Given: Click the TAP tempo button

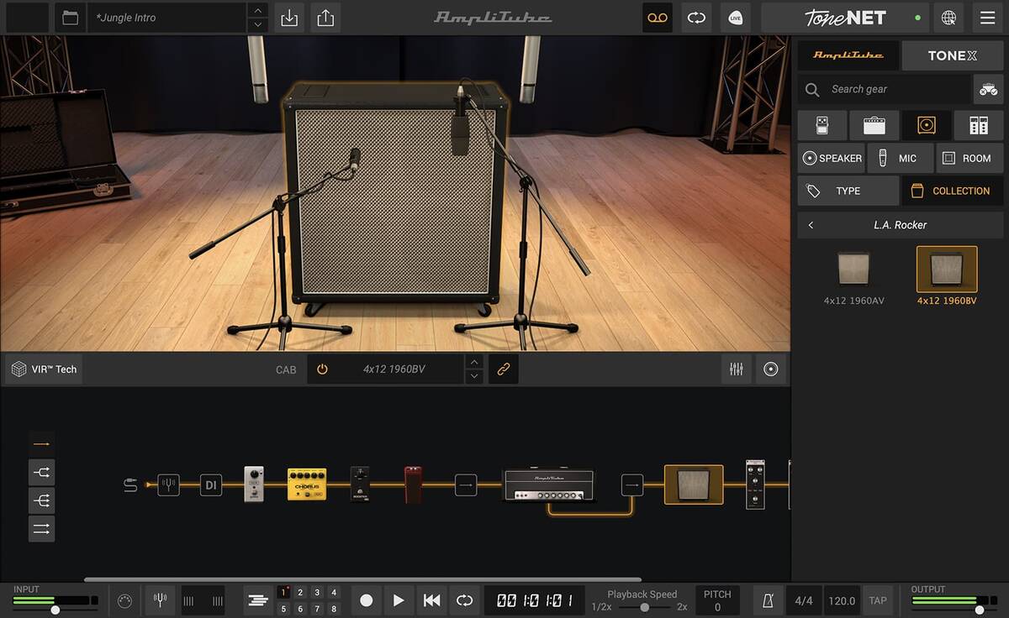Looking at the screenshot, I should pos(878,600).
